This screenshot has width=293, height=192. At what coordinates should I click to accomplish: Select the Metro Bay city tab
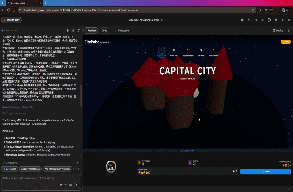pos(174,52)
